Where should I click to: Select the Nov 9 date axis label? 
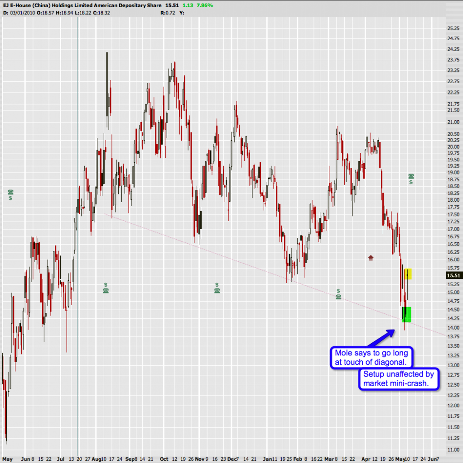tap(202, 459)
